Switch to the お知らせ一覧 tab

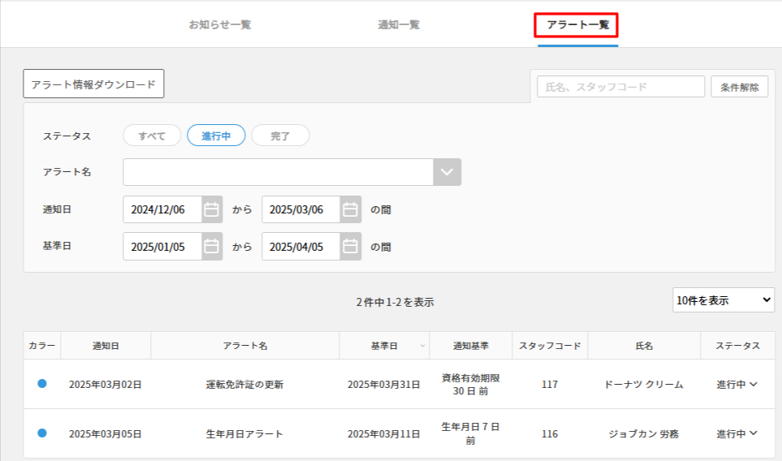220,24
